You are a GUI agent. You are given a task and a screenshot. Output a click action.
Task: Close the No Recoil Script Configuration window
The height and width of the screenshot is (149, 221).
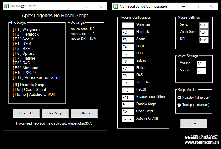(211, 6)
